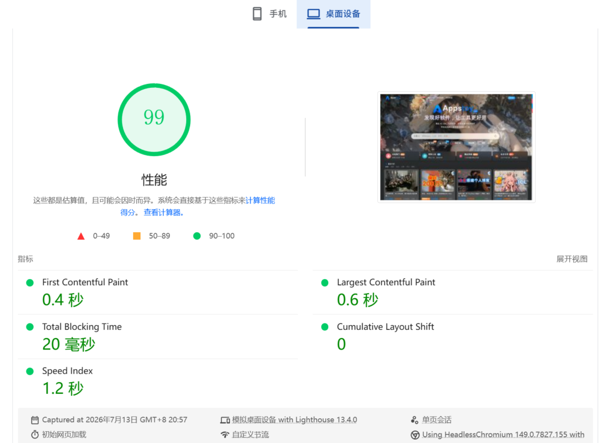This screenshot has height=443, width=609.
Task: Click the green dot beside First Contentful Paint
Action: [30, 282]
